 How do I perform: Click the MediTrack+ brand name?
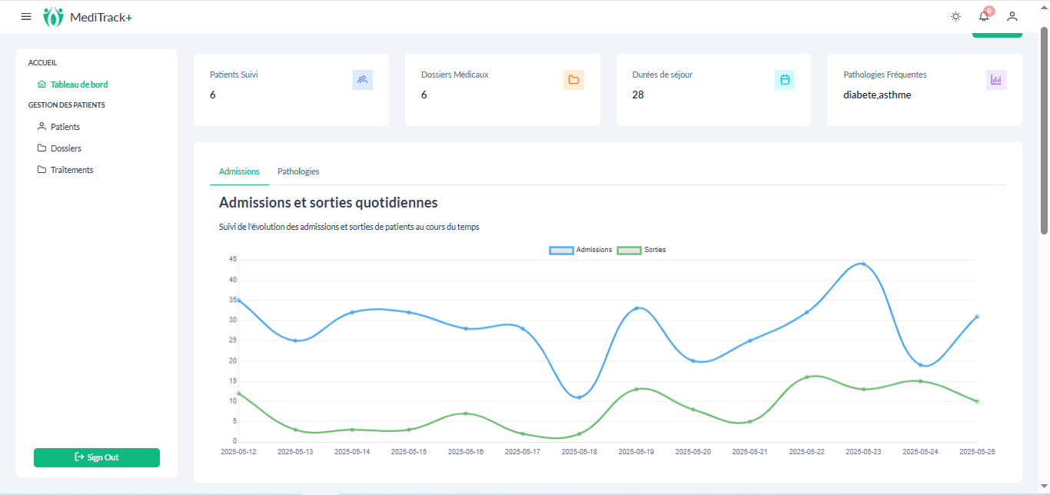(x=101, y=17)
